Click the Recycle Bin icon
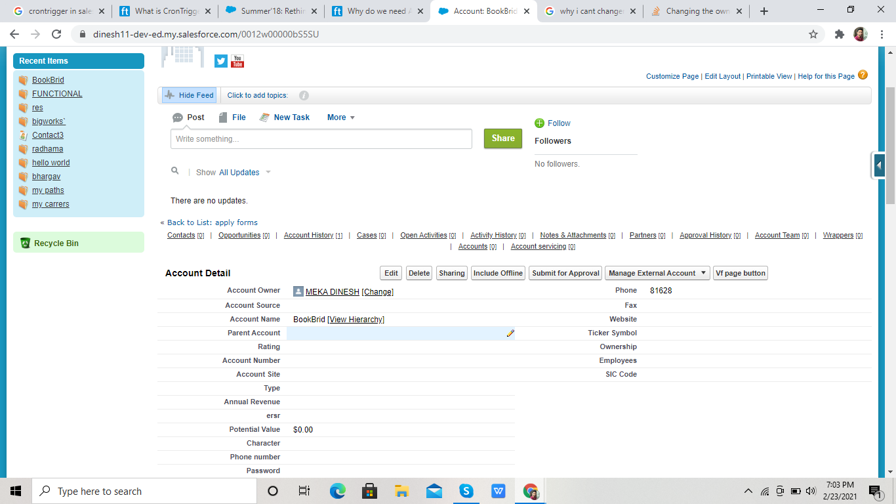The width and height of the screenshot is (896, 504). click(x=25, y=243)
